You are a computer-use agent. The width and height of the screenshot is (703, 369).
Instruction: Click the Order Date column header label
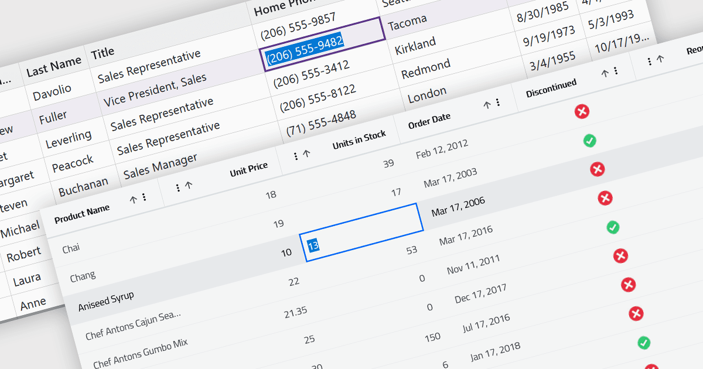[x=429, y=121]
